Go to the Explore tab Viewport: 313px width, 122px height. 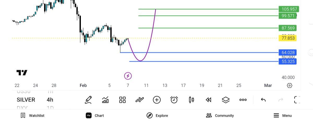[157, 116]
